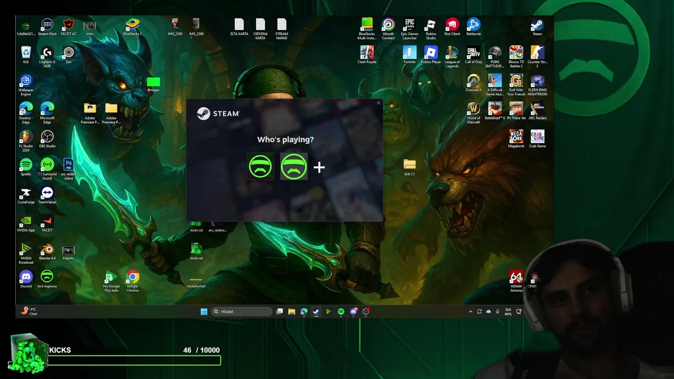
Task: Open Windows Start menu
Action: coord(204,312)
